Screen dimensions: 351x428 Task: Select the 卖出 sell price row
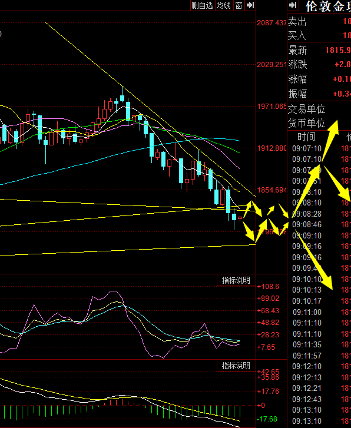[x=319, y=21]
